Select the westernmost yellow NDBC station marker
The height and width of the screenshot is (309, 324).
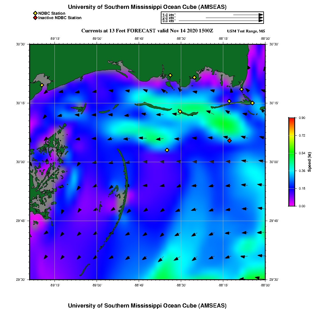point(42,85)
